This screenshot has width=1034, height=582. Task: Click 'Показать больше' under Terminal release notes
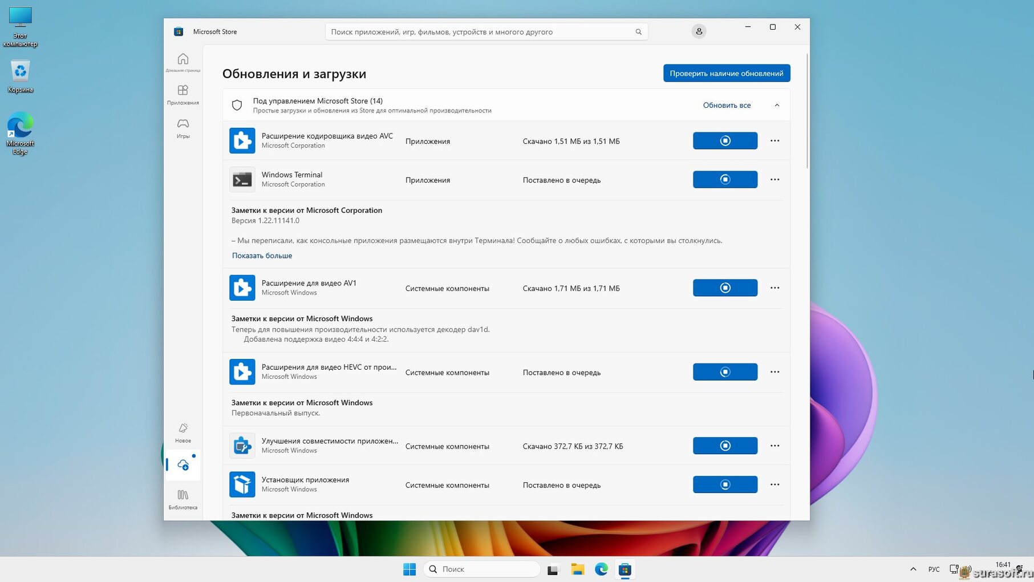[x=262, y=256]
